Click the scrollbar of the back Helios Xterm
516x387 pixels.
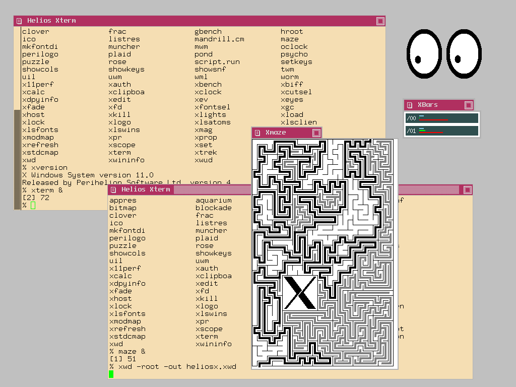pos(17,118)
